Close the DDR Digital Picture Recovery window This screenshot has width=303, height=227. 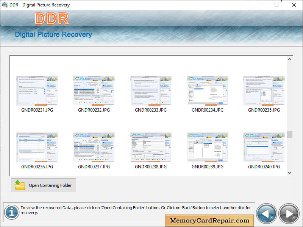point(294,5)
